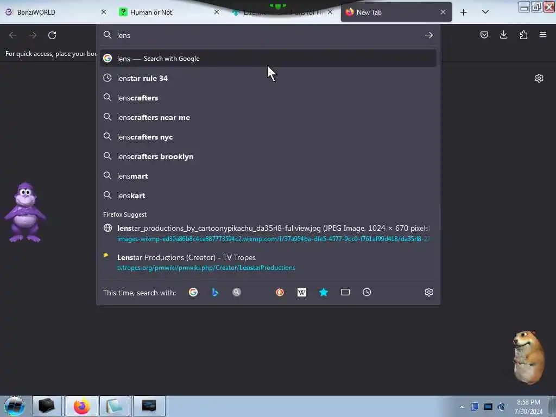
Task: Switch to the Human or Not tab
Action: 168,12
